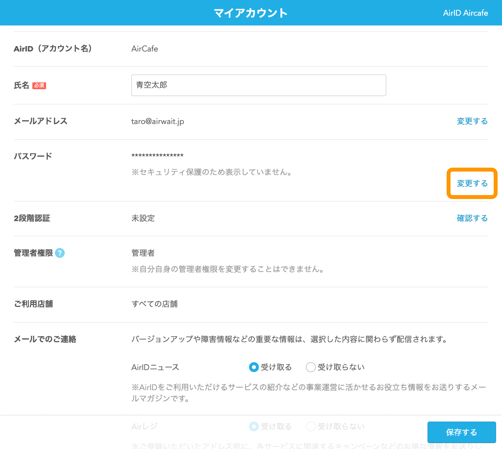Select 受け取らない for AirIDニュース
This screenshot has width=502, height=449.
[x=310, y=367]
